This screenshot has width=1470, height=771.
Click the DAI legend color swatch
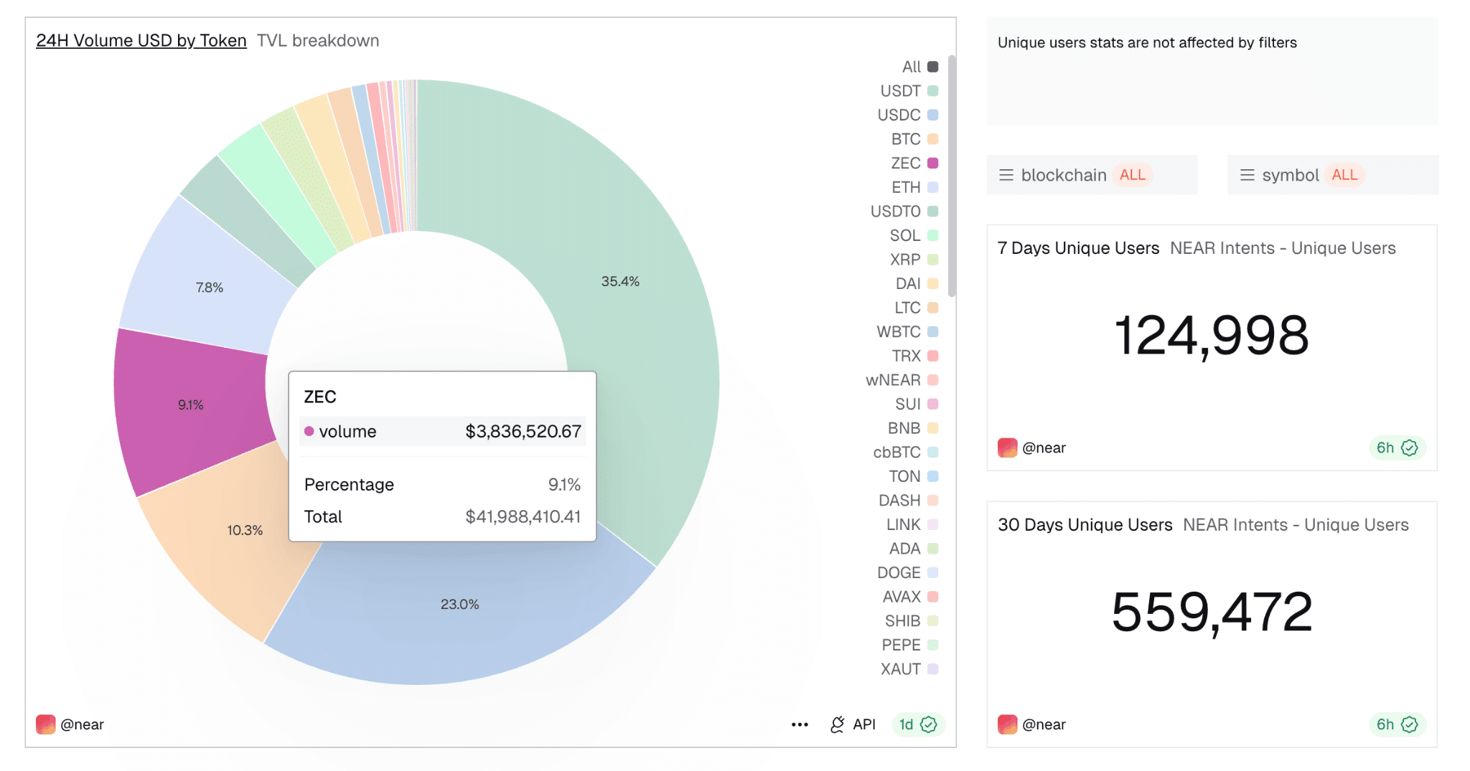[933, 283]
